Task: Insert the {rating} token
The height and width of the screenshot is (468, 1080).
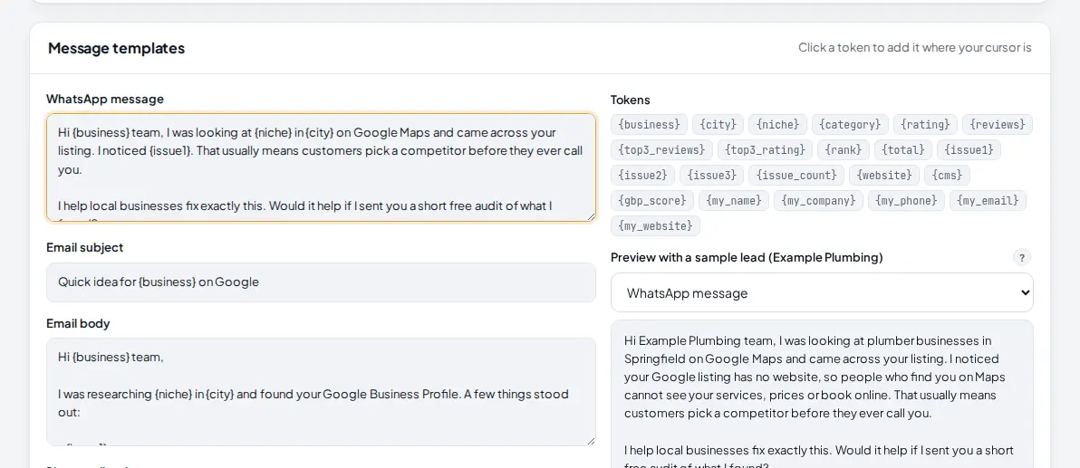Action: click(925, 125)
